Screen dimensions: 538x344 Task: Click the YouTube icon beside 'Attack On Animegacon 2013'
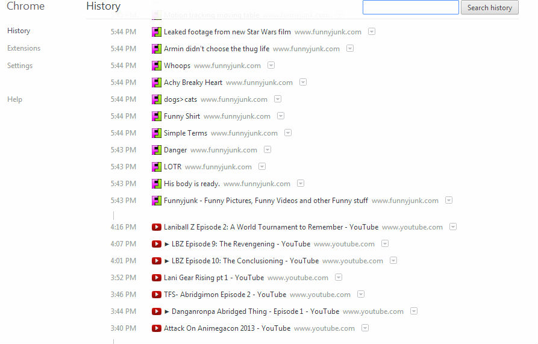click(x=157, y=328)
